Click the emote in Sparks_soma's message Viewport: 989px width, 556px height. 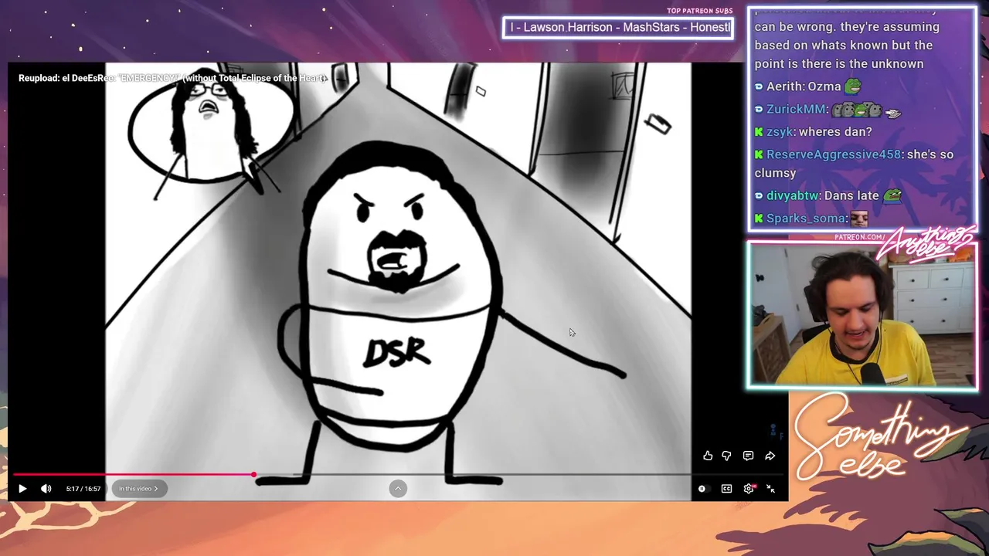pos(859,219)
